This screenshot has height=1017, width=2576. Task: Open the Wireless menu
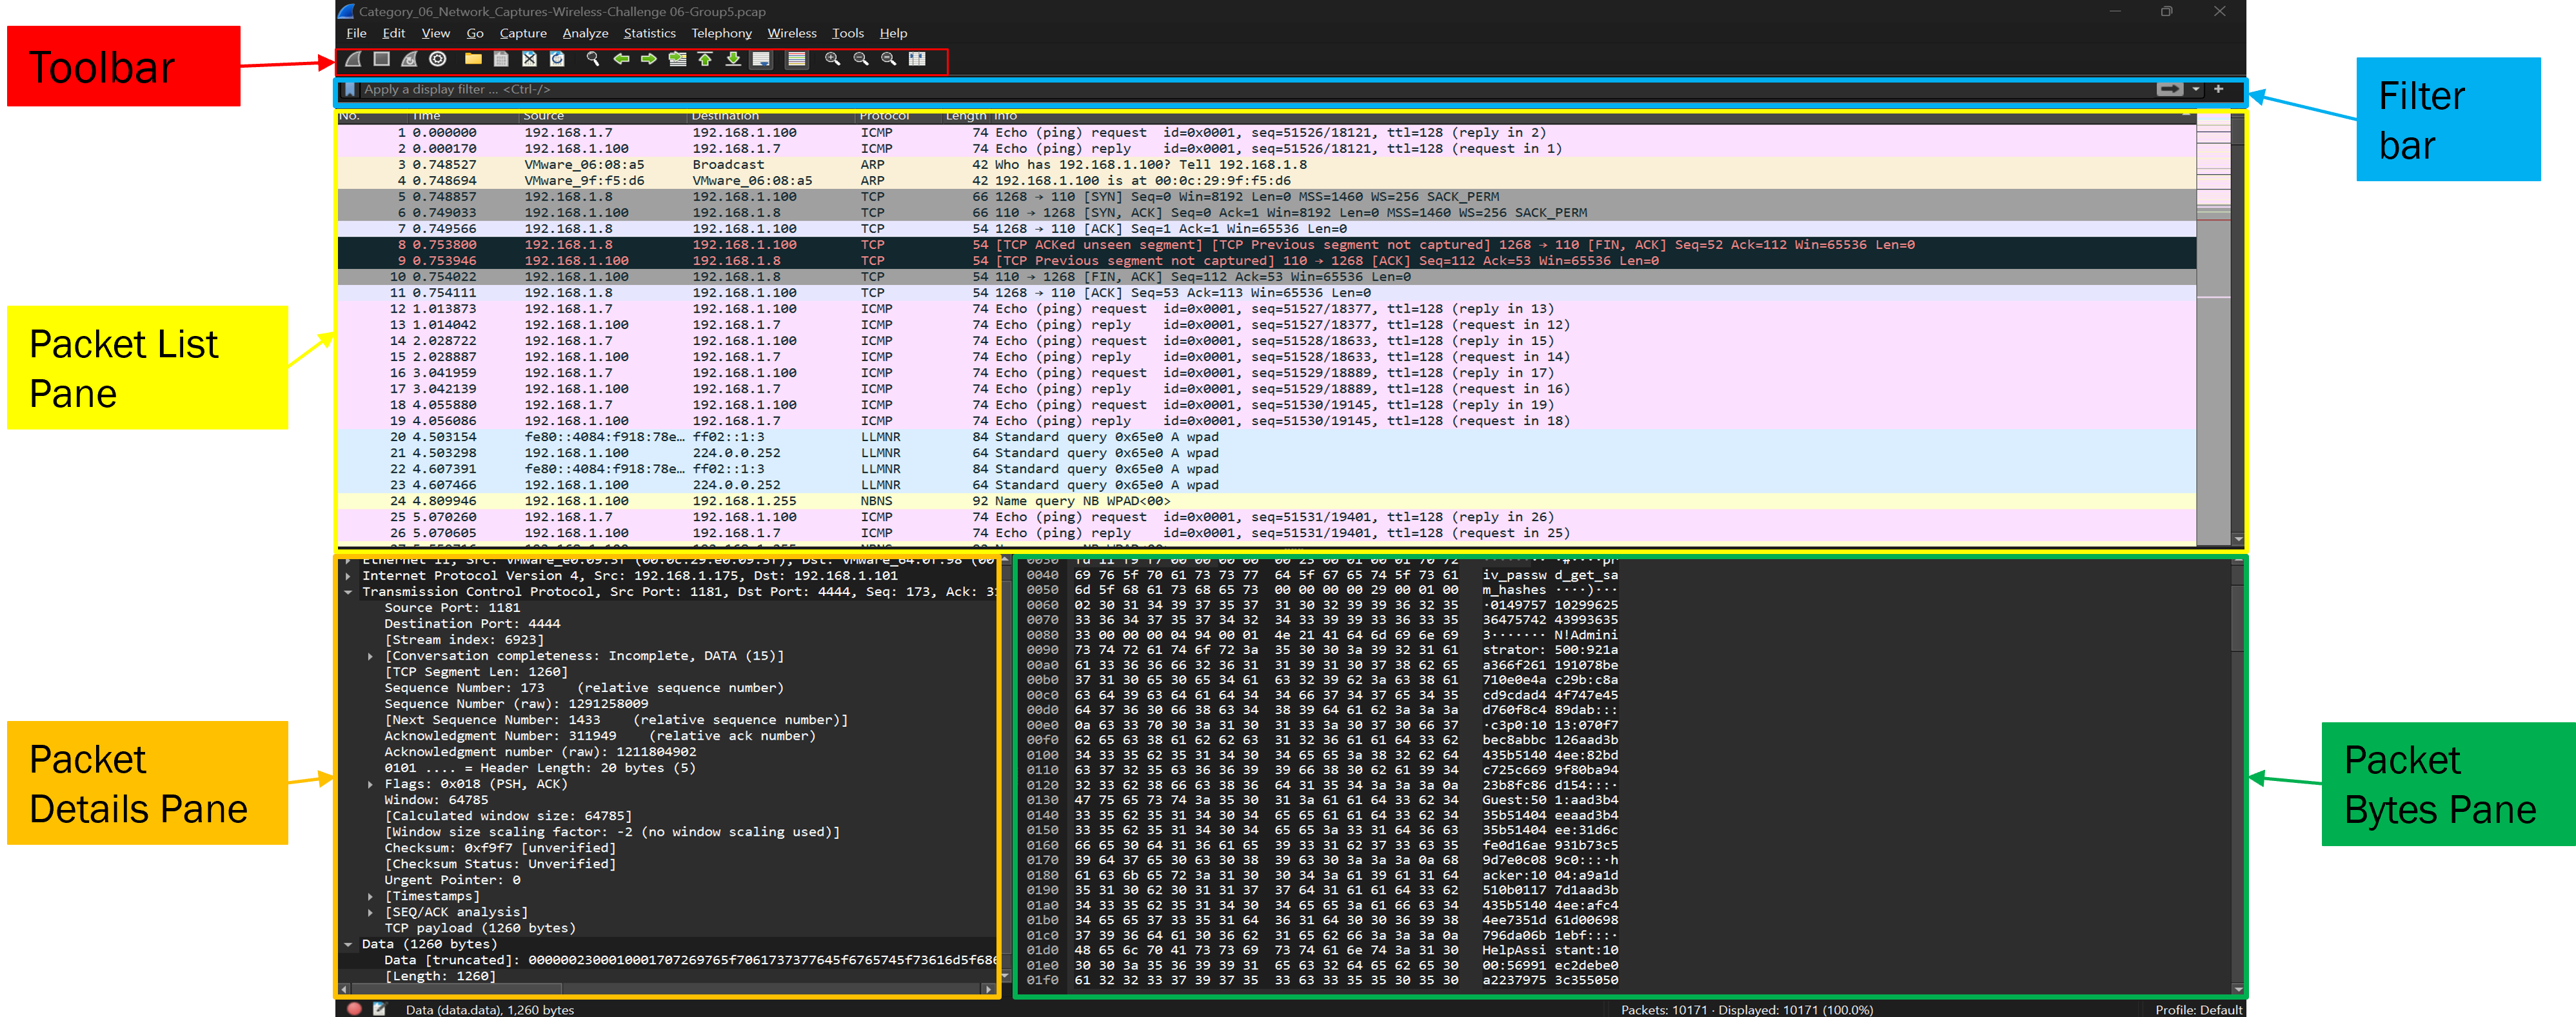pos(791,34)
